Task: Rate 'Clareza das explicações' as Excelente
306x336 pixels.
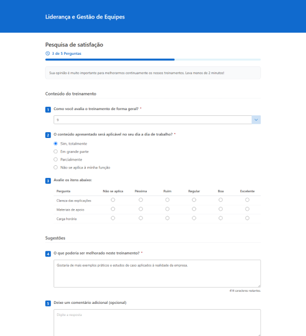Action: 247,200
